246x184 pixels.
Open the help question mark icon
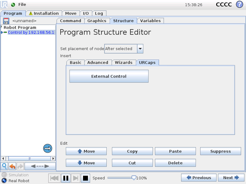(239, 5)
